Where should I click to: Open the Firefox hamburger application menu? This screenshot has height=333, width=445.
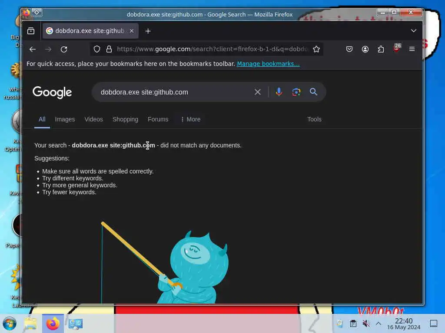(412, 49)
